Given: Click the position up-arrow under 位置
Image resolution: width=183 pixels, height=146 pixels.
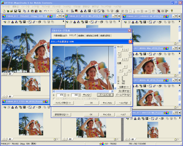Looking at the screenshot, I should (125, 67).
